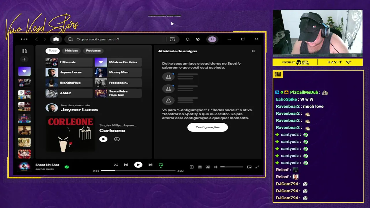This screenshot has width=370, height=208.
Task: Select the 'Podcasts' filter chip
Action: [x=93, y=51]
